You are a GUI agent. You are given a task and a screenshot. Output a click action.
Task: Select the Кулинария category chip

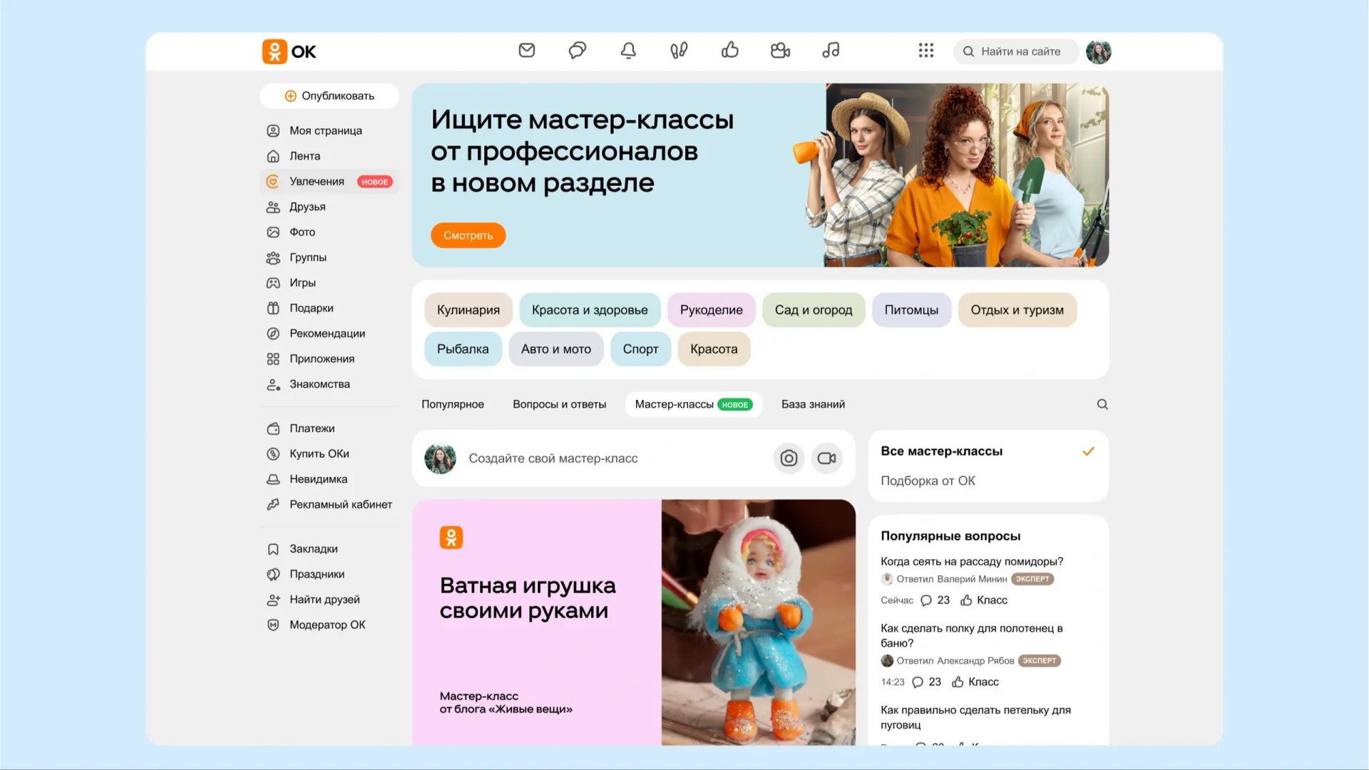468,310
